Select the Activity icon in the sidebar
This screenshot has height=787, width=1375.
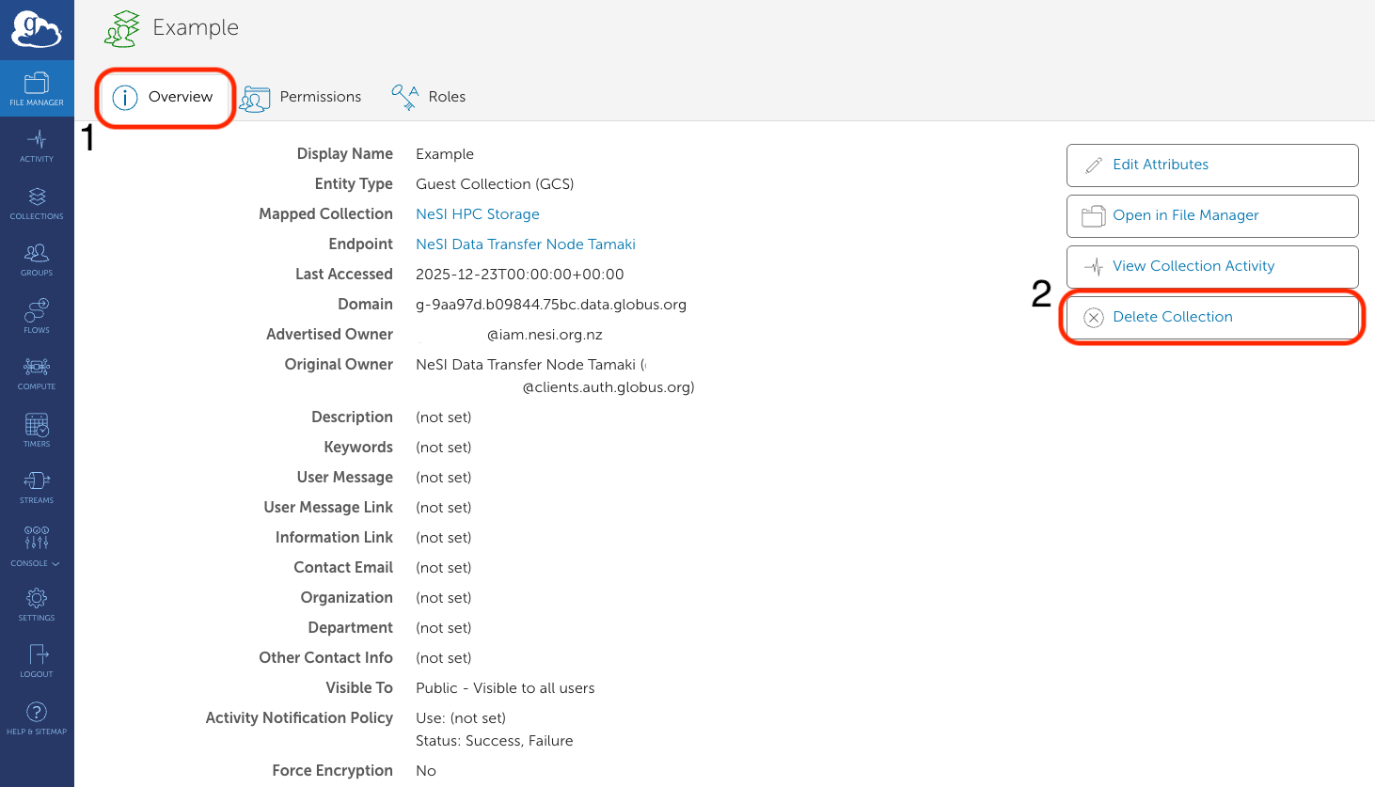click(37, 146)
